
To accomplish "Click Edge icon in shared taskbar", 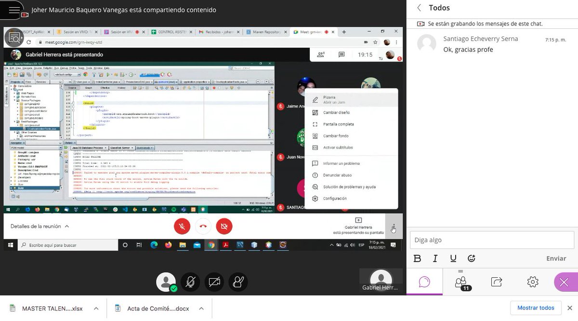I will click(154, 245).
